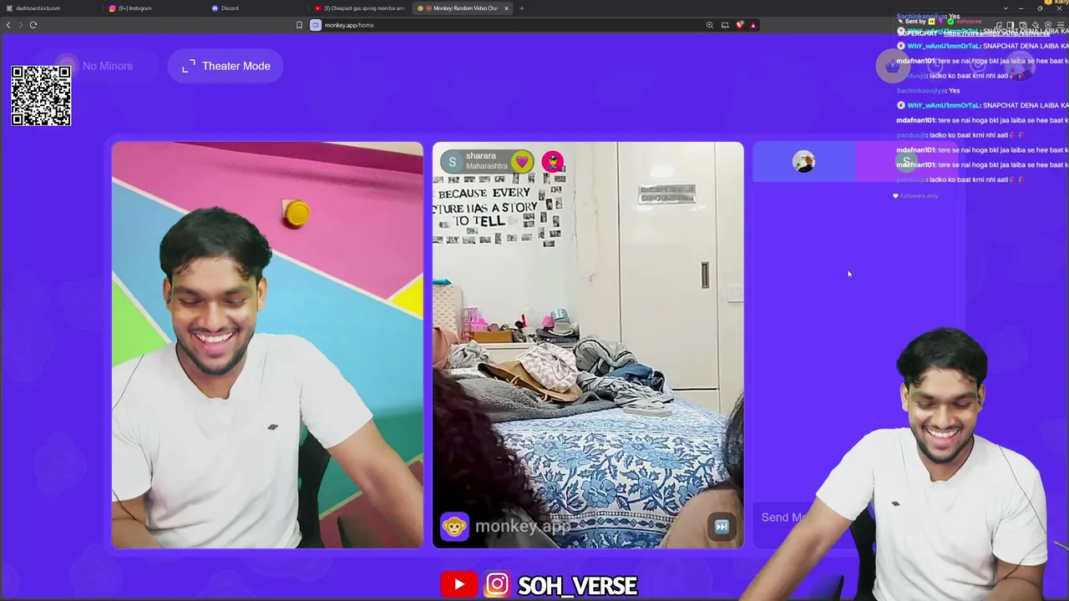Bookmark this page with the bookmark icon
Viewport: 1069px width, 601px height.
[x=299, y=25]
